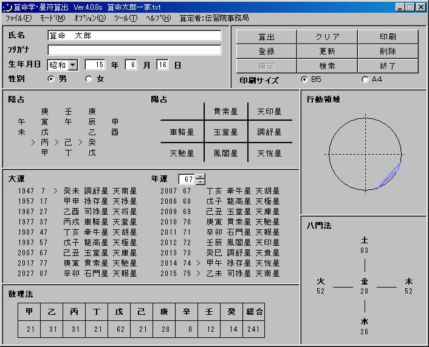Decrease 年運 value with down arrow
429x347 pixels.
201,182
